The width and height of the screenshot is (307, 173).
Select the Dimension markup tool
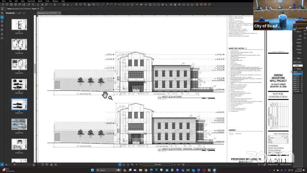tap(119, 4)
